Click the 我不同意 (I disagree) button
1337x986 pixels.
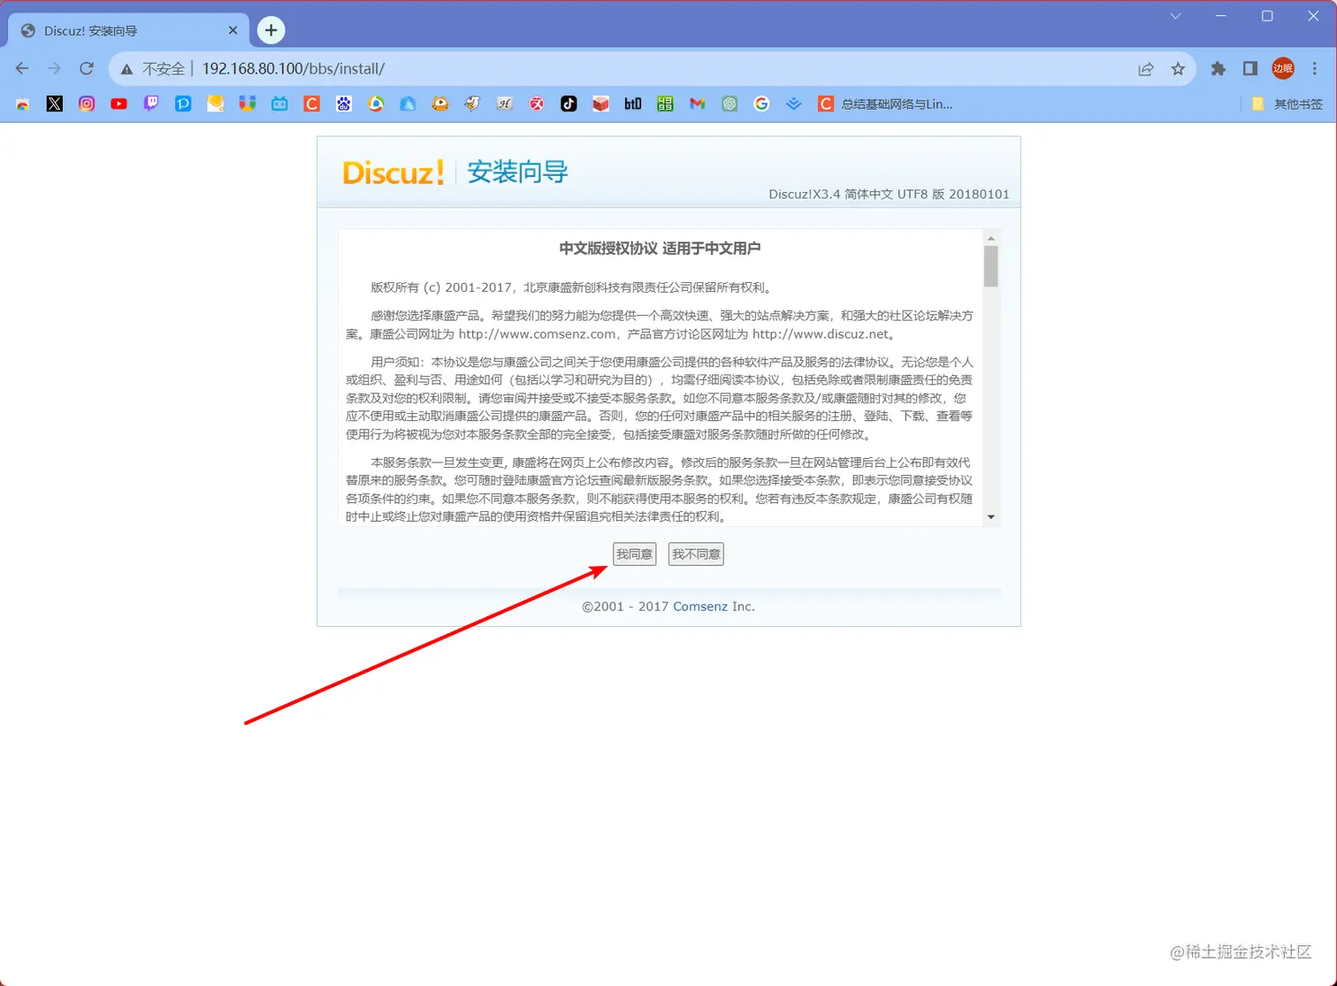point(696,554)
